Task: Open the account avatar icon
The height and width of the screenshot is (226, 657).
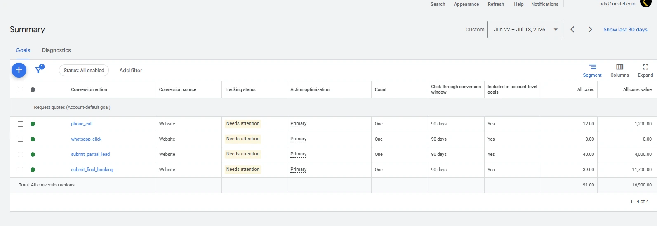Action: coord(645,3)
